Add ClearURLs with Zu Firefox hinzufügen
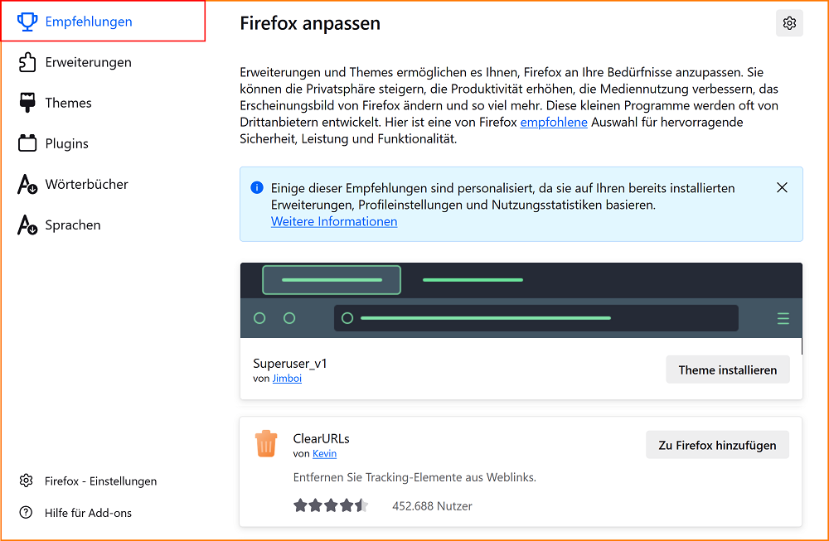The image size is (829, 541). (x=717, y=445)
